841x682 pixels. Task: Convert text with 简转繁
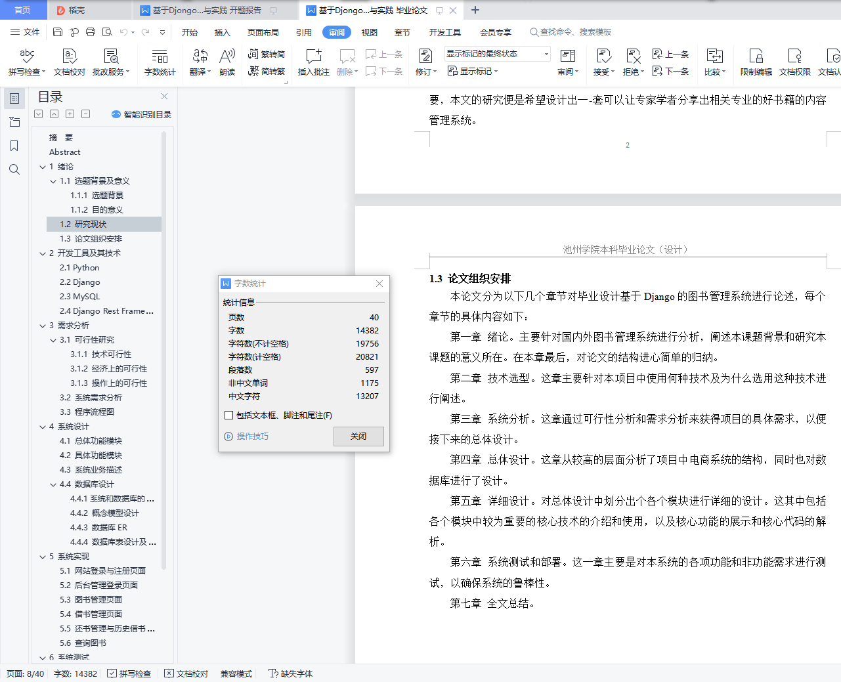[x=267, y=71]
